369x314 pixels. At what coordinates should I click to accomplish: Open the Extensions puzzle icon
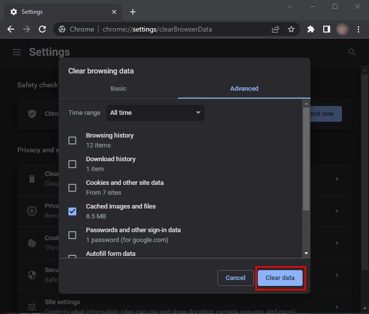point(310,29)
